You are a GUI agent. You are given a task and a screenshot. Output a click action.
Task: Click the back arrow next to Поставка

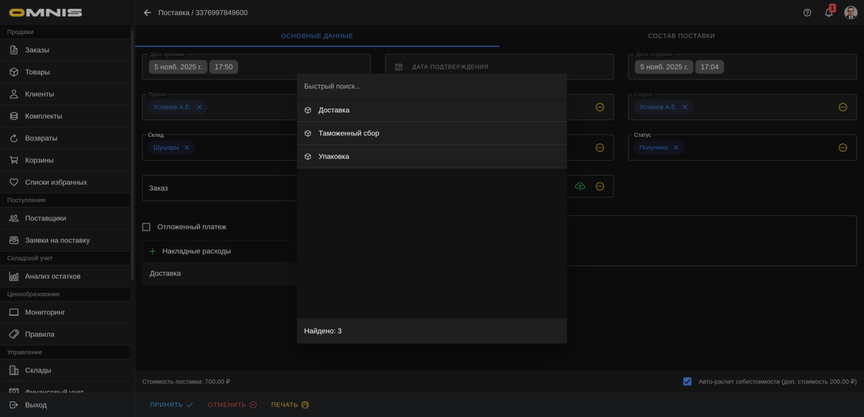[x=148, y=13]
